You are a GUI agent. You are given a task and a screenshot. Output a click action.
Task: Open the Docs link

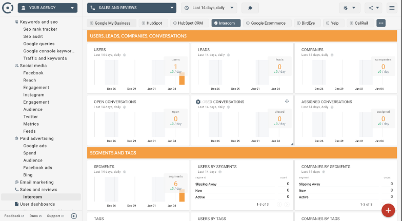coord(36,216)
